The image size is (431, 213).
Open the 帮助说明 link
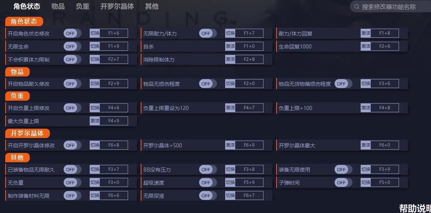pyautogui.click(x=415, y=208)
